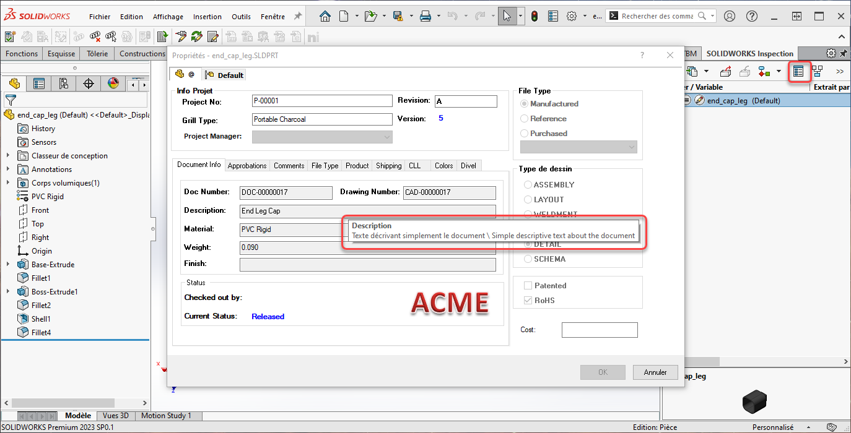This screenshot has width=851, height=433.
Task: Select the Manufactured file type radio
Action: [525, 104]
